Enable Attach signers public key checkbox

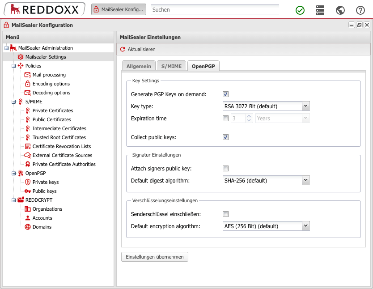[x=225, y=168]
